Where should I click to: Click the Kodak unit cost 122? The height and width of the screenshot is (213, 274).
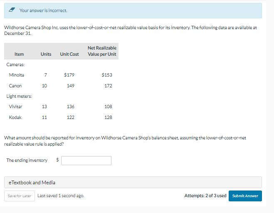[x=71, y=117]
